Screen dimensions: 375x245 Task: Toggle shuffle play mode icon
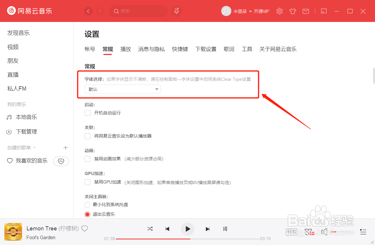coord(150,229)
